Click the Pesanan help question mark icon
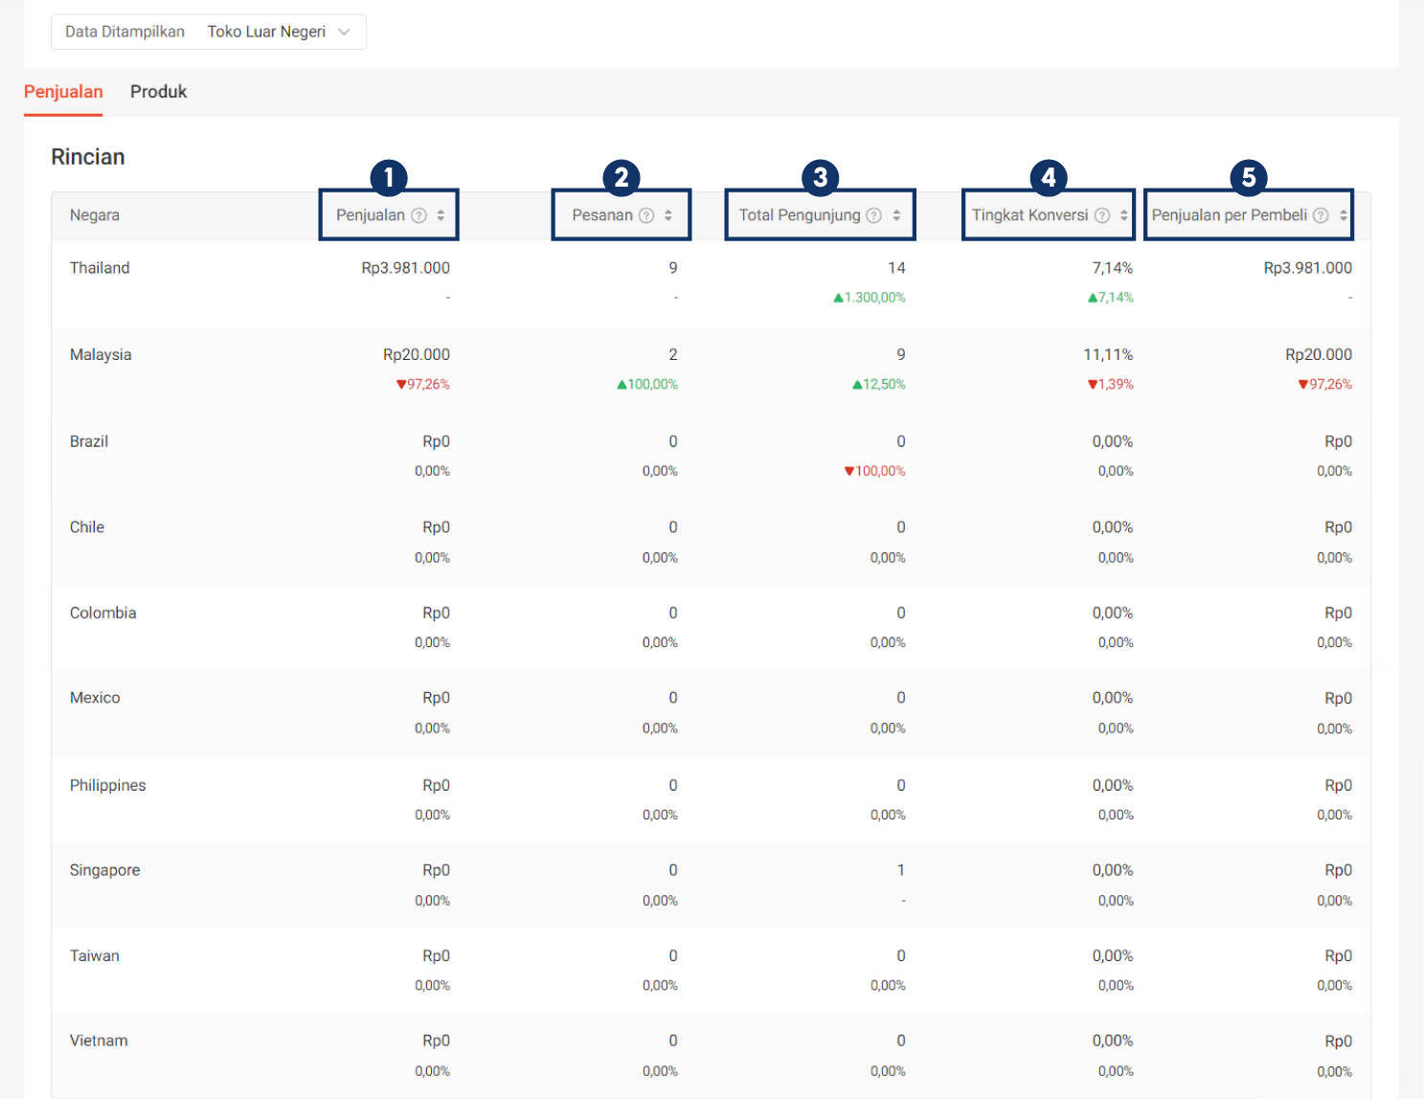The width and height of the screenshot is (1424, 1099). tap(647, 215)
